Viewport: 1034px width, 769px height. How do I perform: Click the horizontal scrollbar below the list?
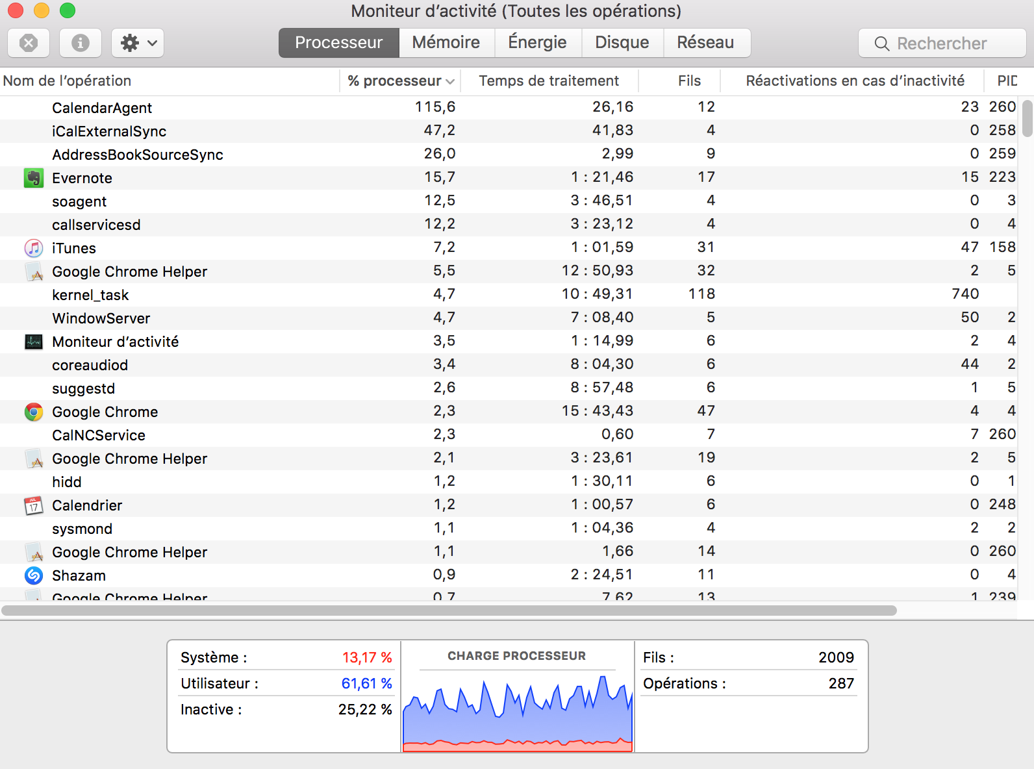click(x=449, y=611)
